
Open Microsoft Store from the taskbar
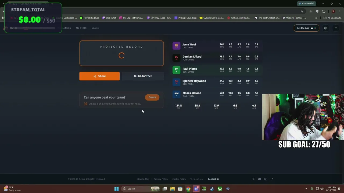[180, 189]
